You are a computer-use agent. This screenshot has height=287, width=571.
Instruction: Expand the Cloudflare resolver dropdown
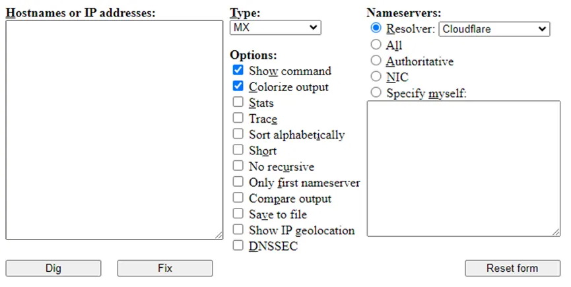pos(494,29)
